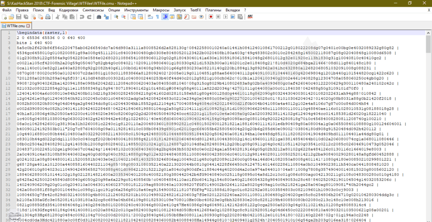The height and width of the screenshot is (222, 432).
Task: Redo action with toolbar arrow
Action: tap(89, 17)
